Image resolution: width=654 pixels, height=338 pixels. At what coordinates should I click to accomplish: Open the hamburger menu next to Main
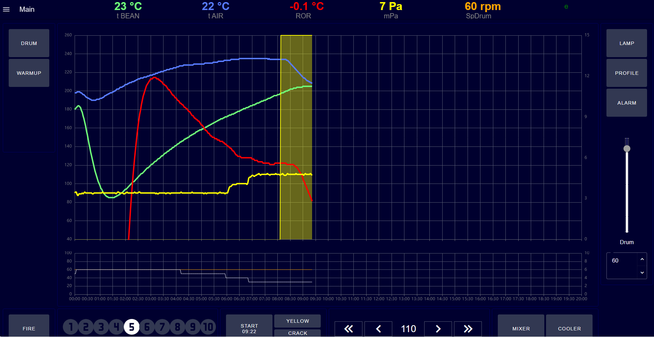[6, 9]
